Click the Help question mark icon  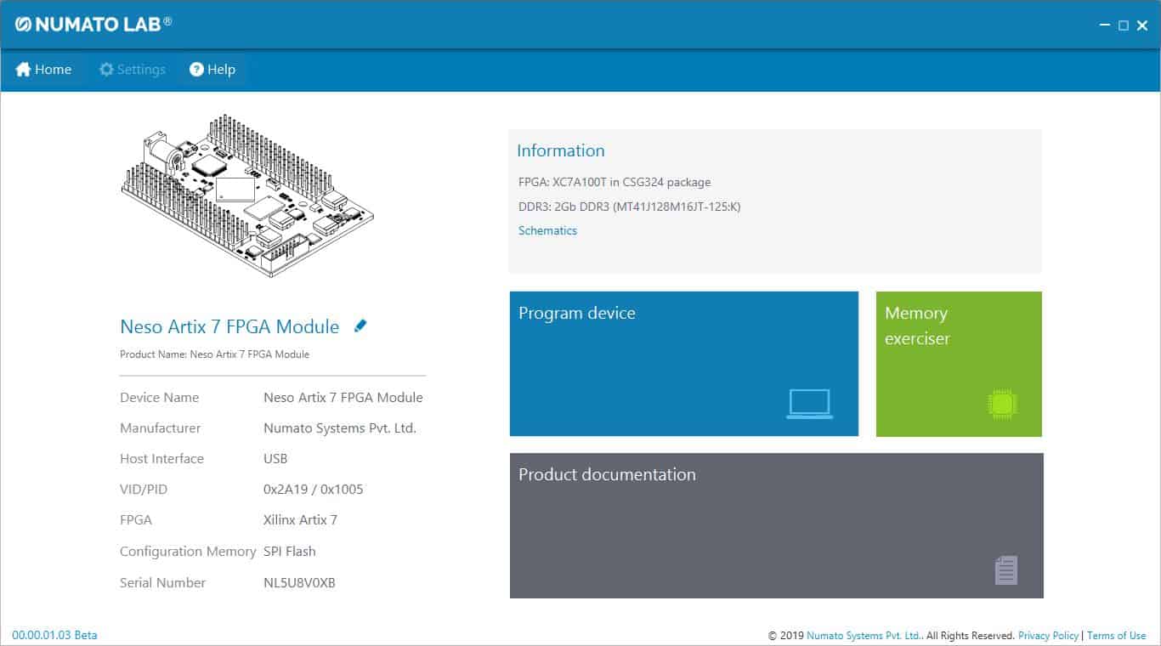(196, 70)
